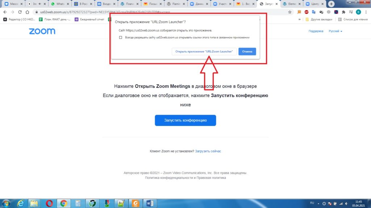
Task: Open the Загрузить сейчас link
Action: click(208, 151)
